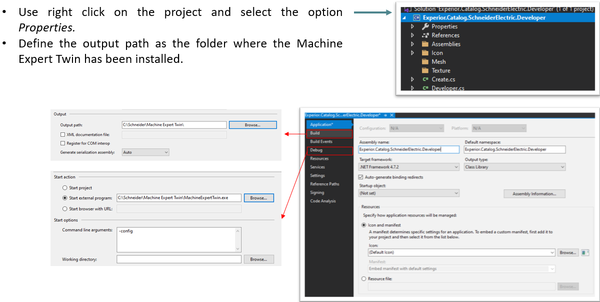
Task: Select the Mesh folder label
Action: tap(438, 62)
